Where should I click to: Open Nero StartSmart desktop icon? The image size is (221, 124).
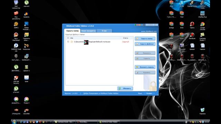(x=16, y=37)
